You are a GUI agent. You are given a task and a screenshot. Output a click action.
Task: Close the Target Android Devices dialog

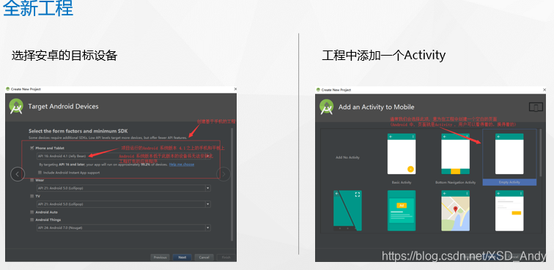[235, 89]
